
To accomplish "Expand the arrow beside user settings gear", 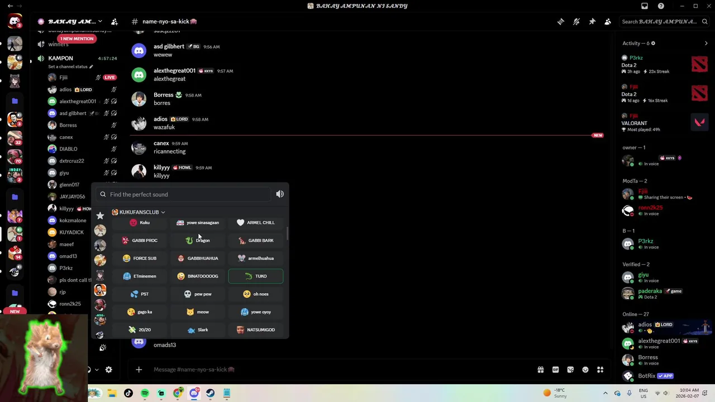I will click(97, 370).
